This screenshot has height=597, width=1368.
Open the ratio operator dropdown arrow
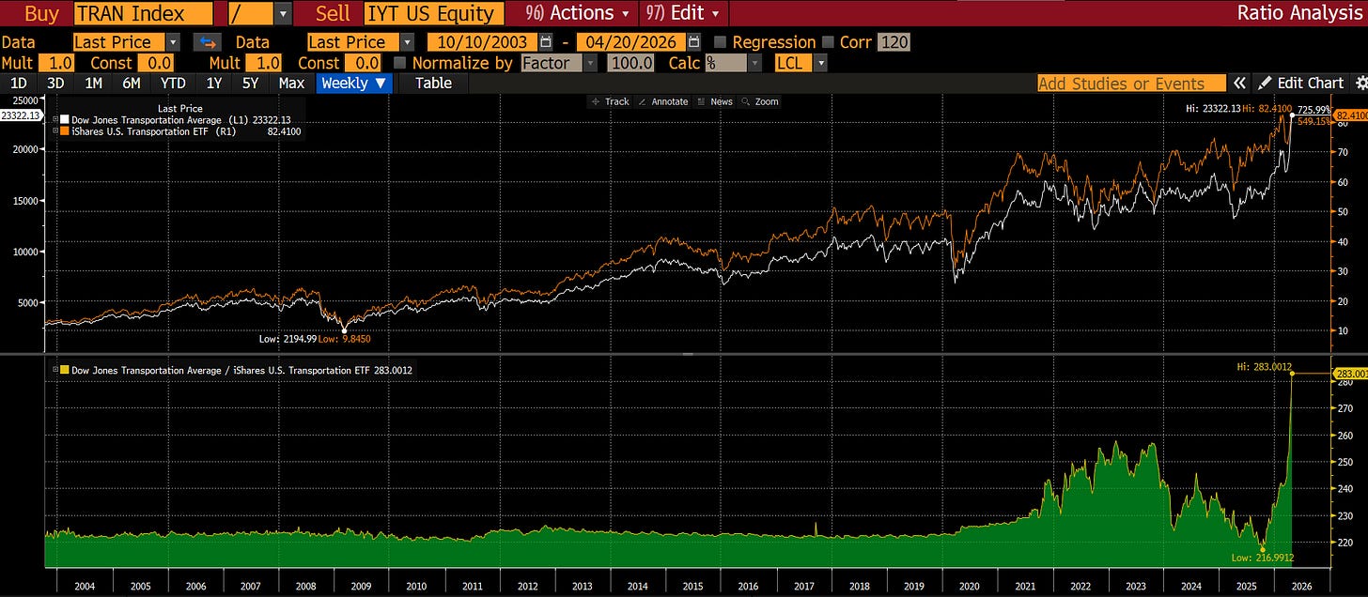click(x=283, y=14)
